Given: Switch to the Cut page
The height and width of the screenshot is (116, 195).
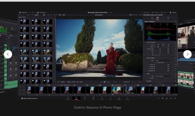Looking at the screenshot, I should coord(85,98).
